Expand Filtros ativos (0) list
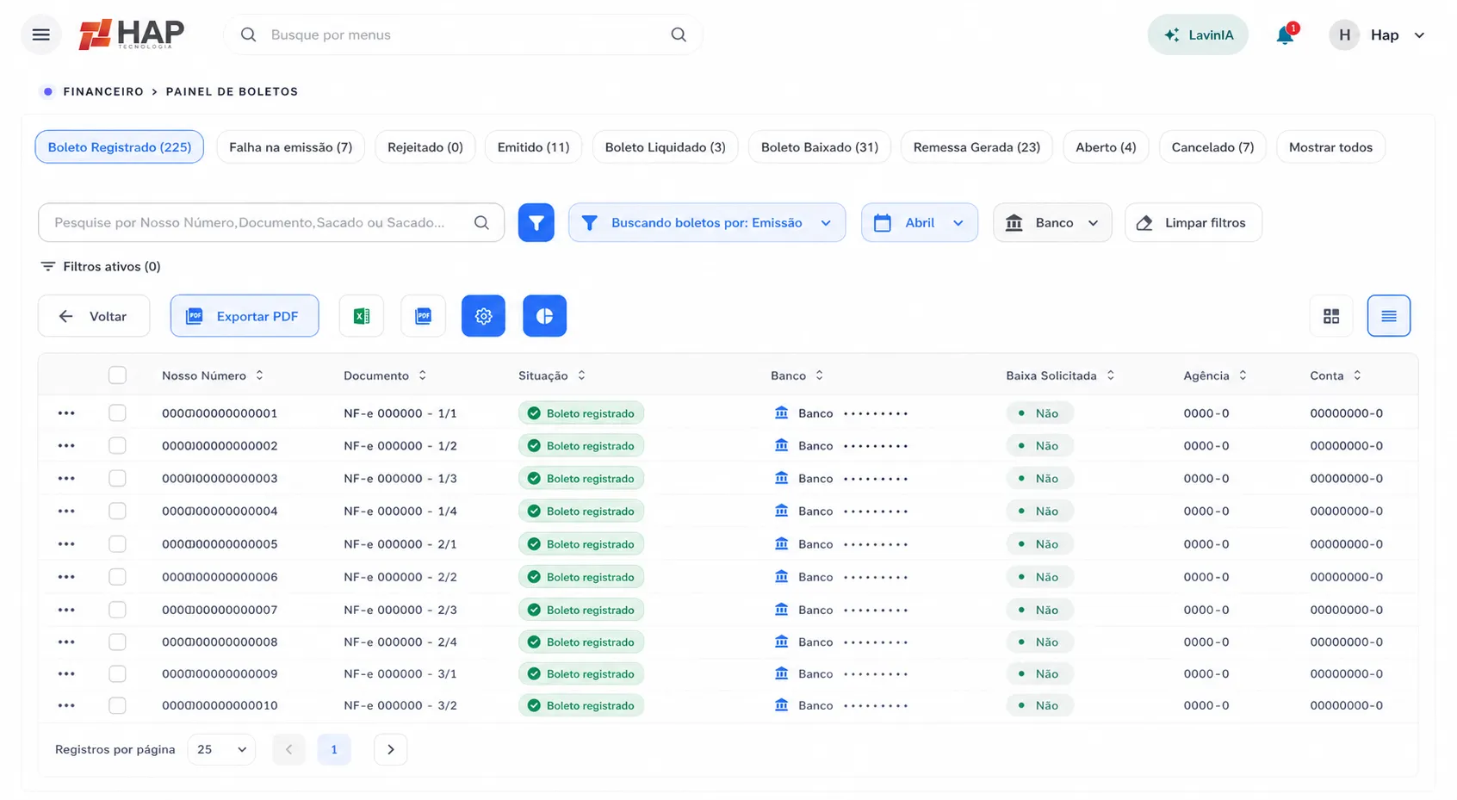The image size is (1457, 800). [101, 267]
